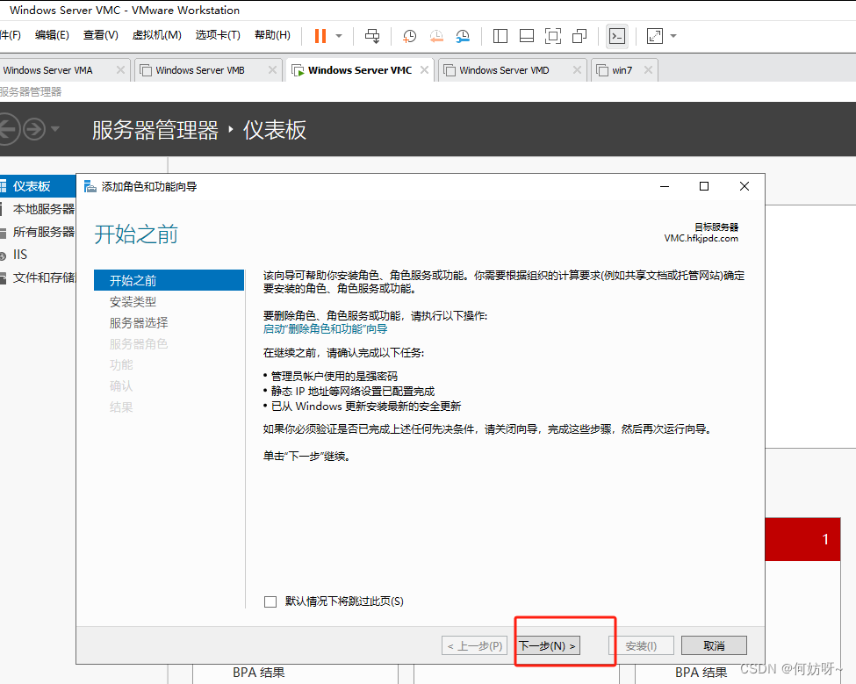Select 本地服务器 in the left navigation
Screen dimensions: 856x684
(43, 209)
